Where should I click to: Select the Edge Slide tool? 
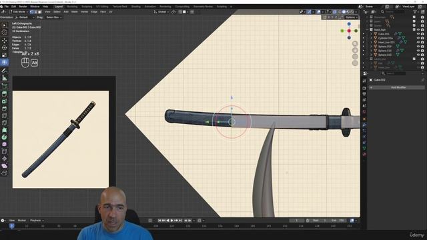pyautogui.click(x=5, y=151)
